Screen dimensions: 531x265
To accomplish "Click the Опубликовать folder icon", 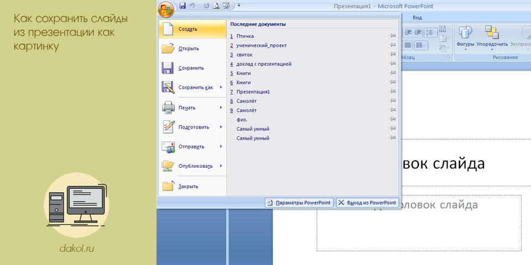I will tap(168, 166).
